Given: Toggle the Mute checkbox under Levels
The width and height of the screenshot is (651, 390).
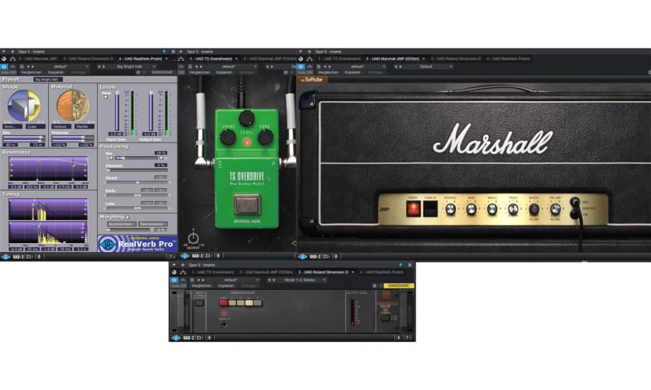Looking at the screenshot, I should point(106,97).
